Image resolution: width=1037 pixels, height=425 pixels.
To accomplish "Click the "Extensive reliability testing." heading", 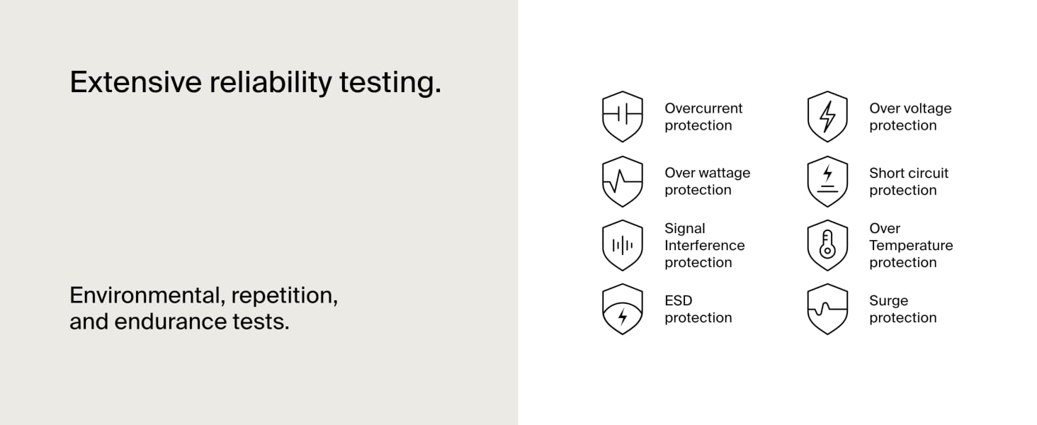I will (x=256, y=84).
